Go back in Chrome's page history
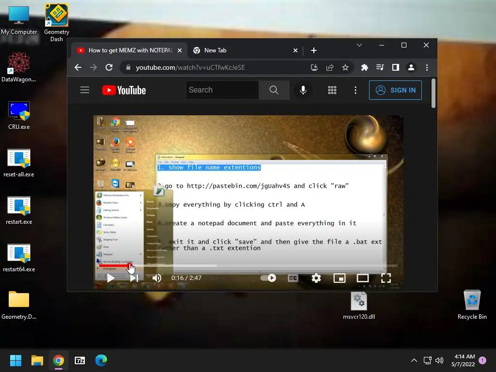496x372 pixels. pos(78,67)
